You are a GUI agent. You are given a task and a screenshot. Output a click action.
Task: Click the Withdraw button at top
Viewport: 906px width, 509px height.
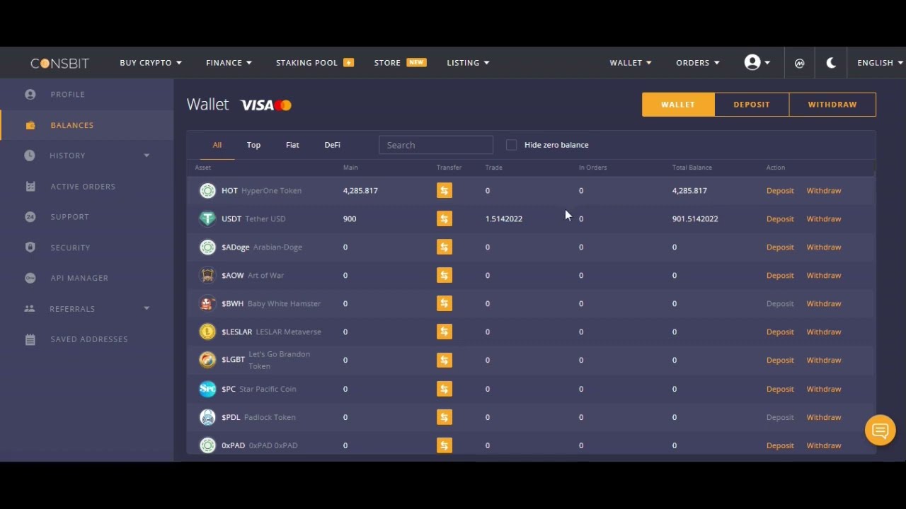pyautogui.click(x=832, y=105)
